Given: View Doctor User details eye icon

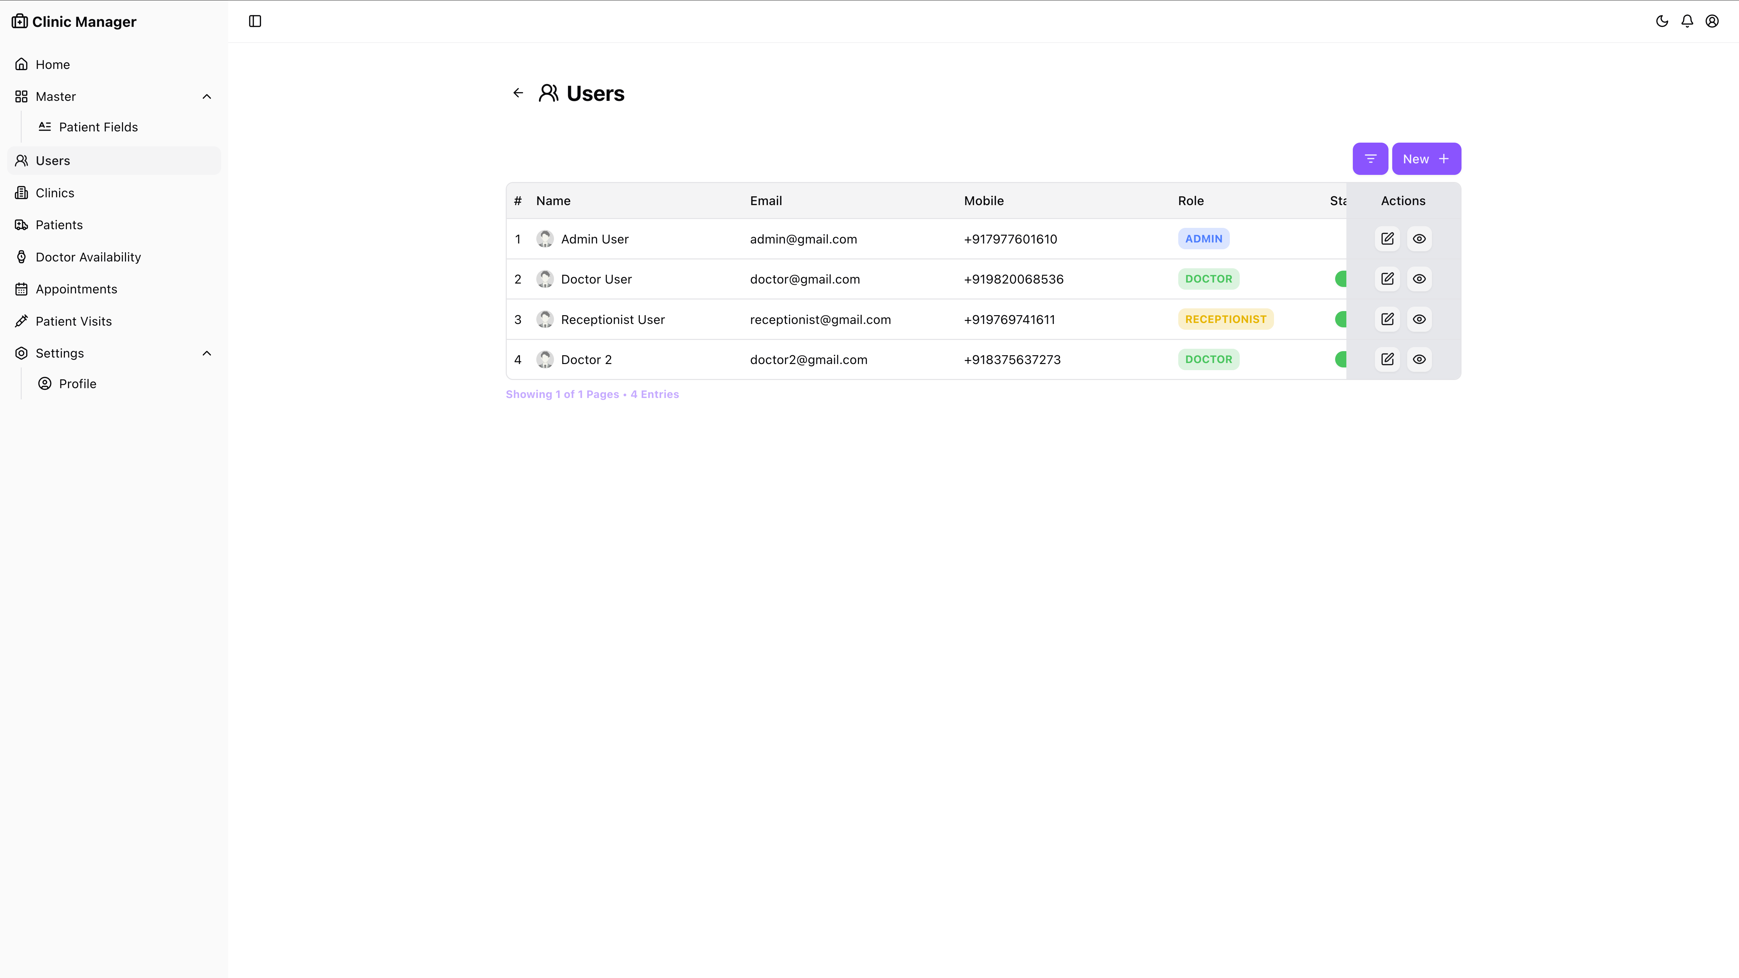Looking at the screenshot, I should tap(1419, 279).
